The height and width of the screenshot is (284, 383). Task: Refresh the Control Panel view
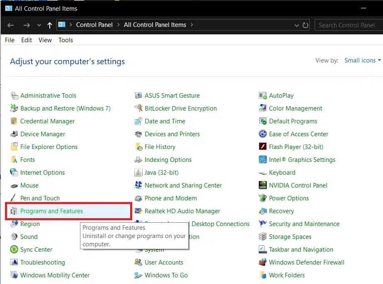click(x=305, y=25)
